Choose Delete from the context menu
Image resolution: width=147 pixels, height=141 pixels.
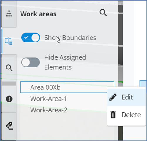[126, 115]
